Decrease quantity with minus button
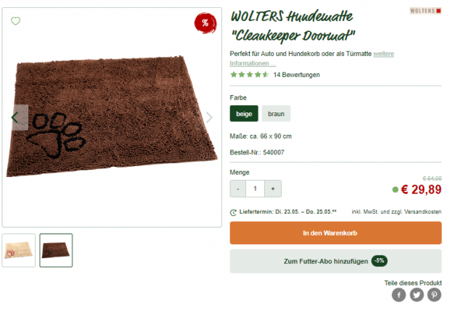461x322 pixels. 238,189
